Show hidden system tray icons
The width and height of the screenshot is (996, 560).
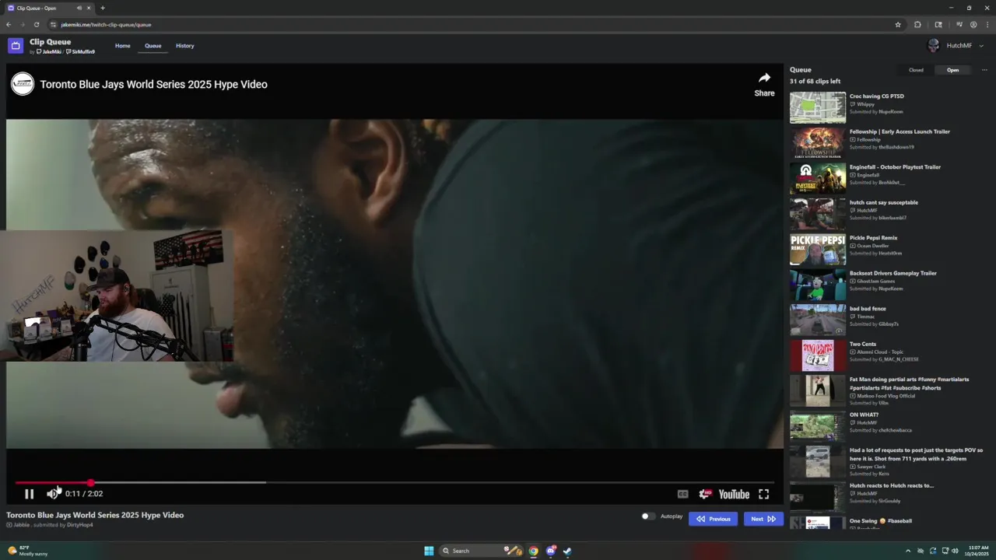click(907, 551)
